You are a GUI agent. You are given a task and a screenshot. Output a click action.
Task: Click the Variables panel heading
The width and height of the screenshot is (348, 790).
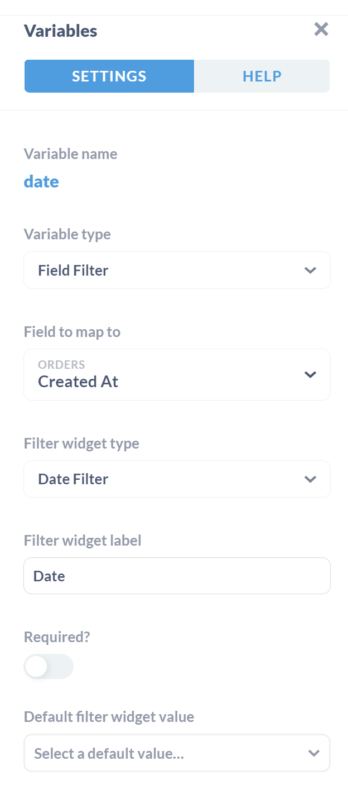[x=61, y=31]
